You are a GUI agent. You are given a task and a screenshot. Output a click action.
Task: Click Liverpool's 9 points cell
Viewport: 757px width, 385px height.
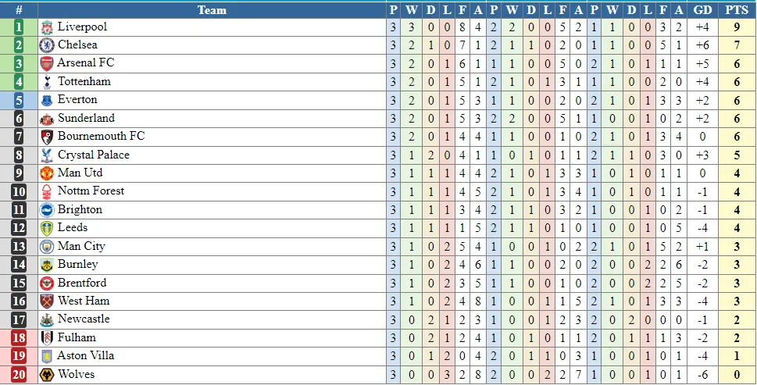click(x=736, y=27)
